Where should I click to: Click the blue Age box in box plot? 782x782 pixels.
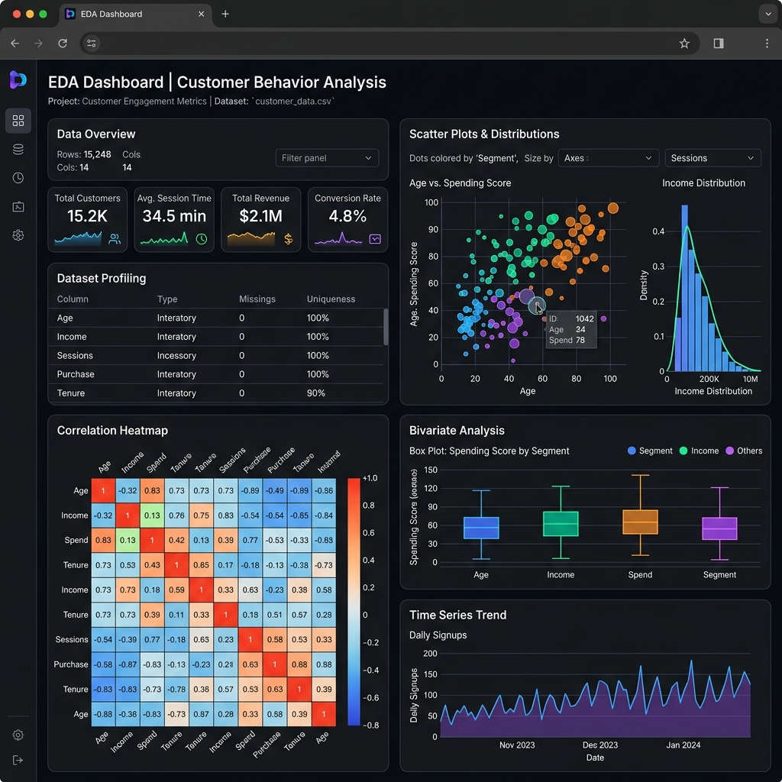click(481, 528)
